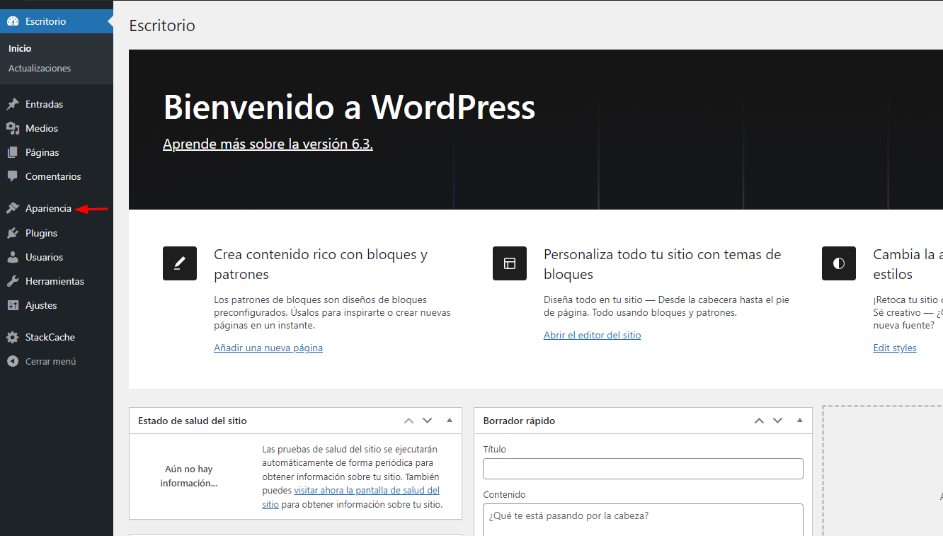943x536 pixels.
Task: Click the Crea contenido rico con bloques heading
Action: [x=321, y=264]
